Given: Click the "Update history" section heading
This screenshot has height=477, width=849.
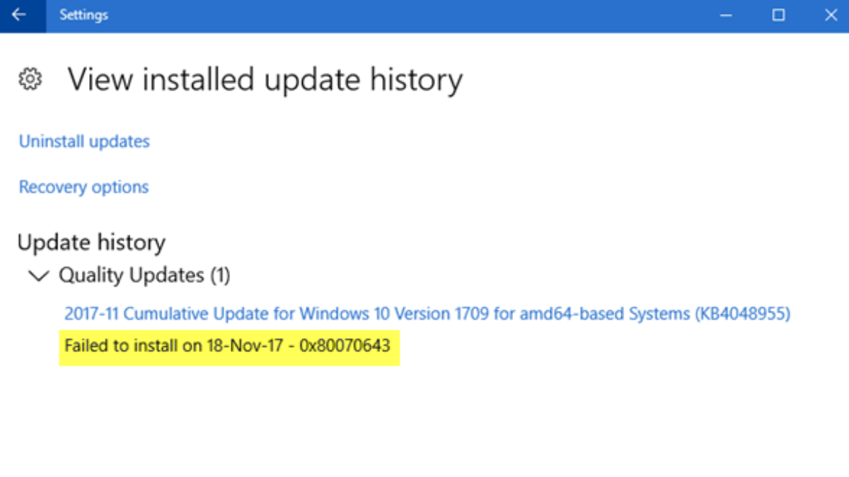Looking at the screenshot, I should [91, 242].
